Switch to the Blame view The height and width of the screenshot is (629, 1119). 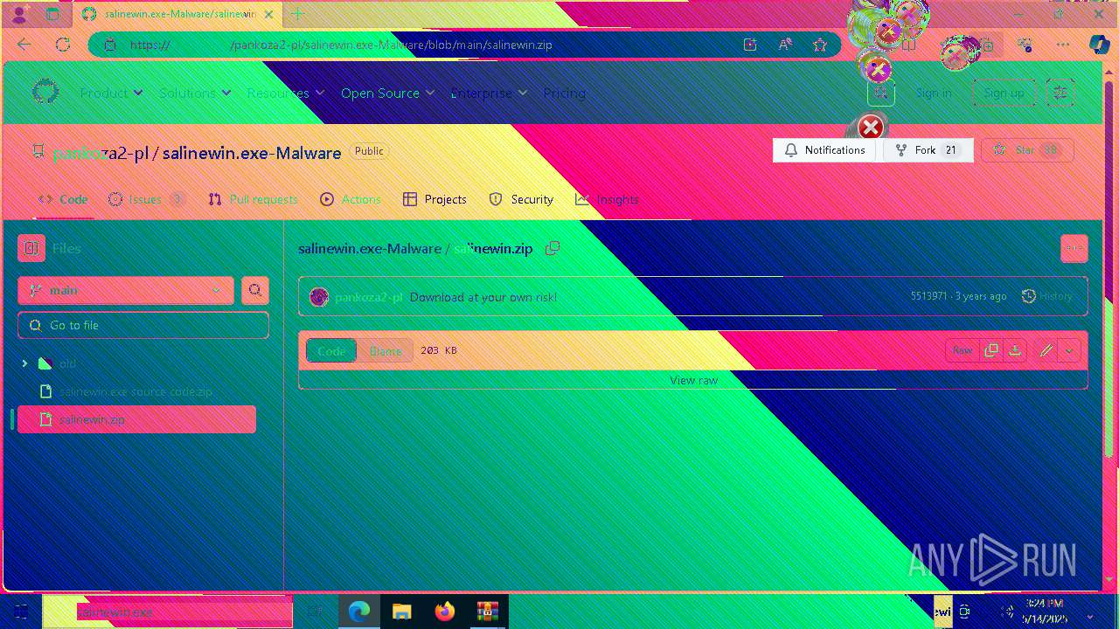point(385,350)
